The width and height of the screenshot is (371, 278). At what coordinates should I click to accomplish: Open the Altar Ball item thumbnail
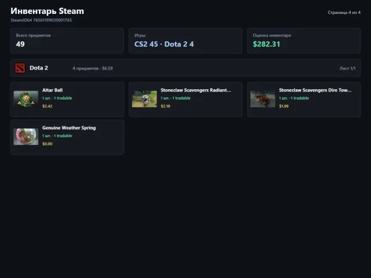(26, 99)
